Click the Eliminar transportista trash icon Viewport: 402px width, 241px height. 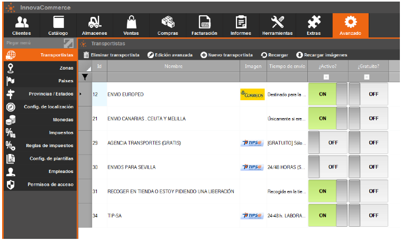[87, 55]
